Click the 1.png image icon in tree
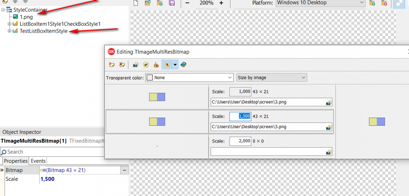The height and width of the screenshot is (196, 409). click(16, 17)
